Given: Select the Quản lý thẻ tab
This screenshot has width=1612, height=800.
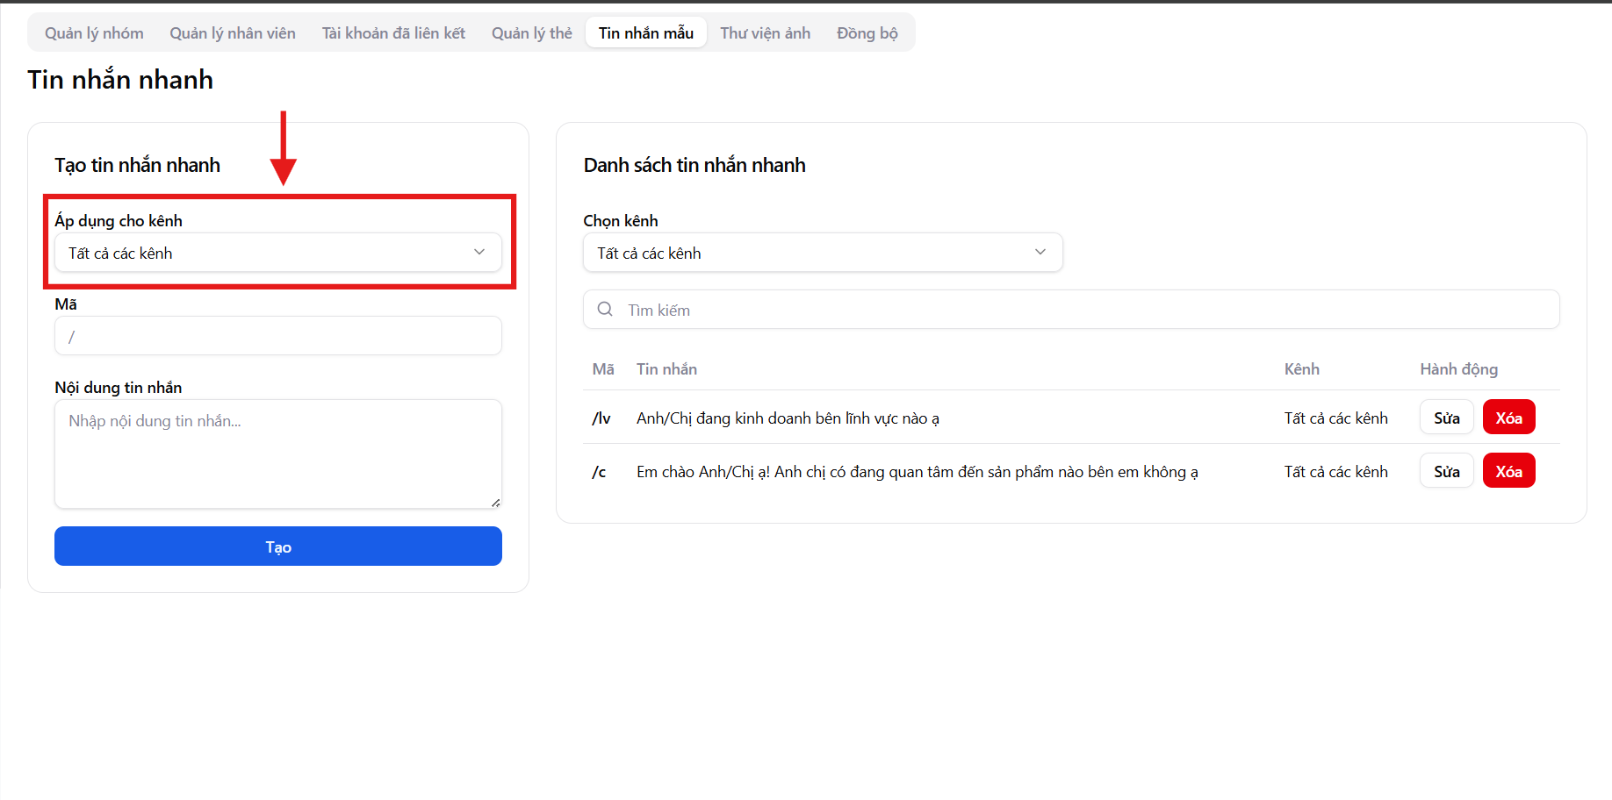Looking at the screenshot, I should coord(531,33).
